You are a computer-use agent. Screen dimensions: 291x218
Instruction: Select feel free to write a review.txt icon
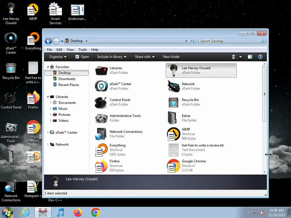(x=173, y=150)
